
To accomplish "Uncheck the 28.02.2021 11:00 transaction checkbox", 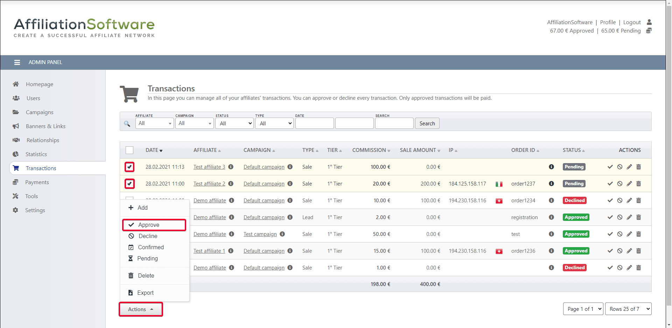I will tap(129, 184).
